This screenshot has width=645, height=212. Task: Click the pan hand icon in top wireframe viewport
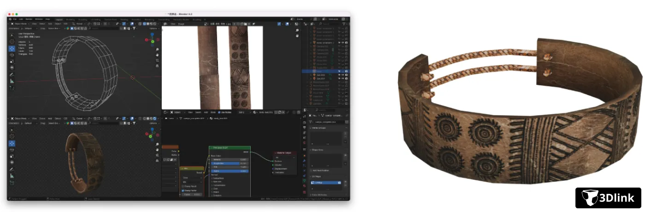click(x=157, y=55)
